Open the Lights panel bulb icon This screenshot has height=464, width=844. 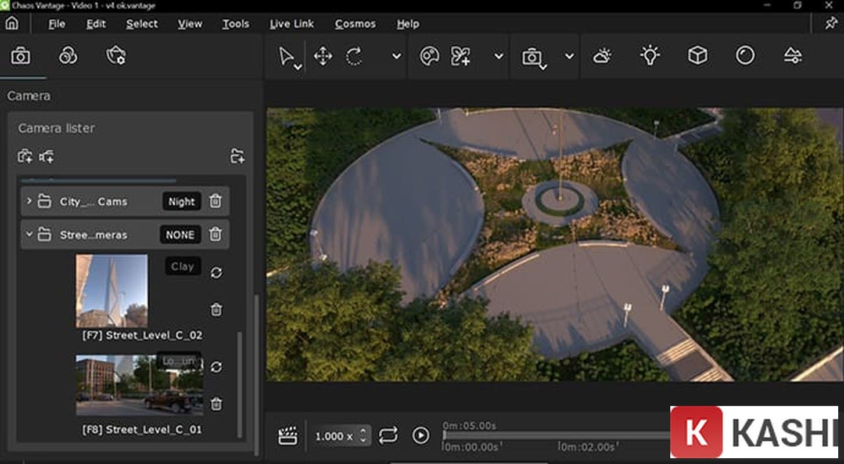point(650,56)
